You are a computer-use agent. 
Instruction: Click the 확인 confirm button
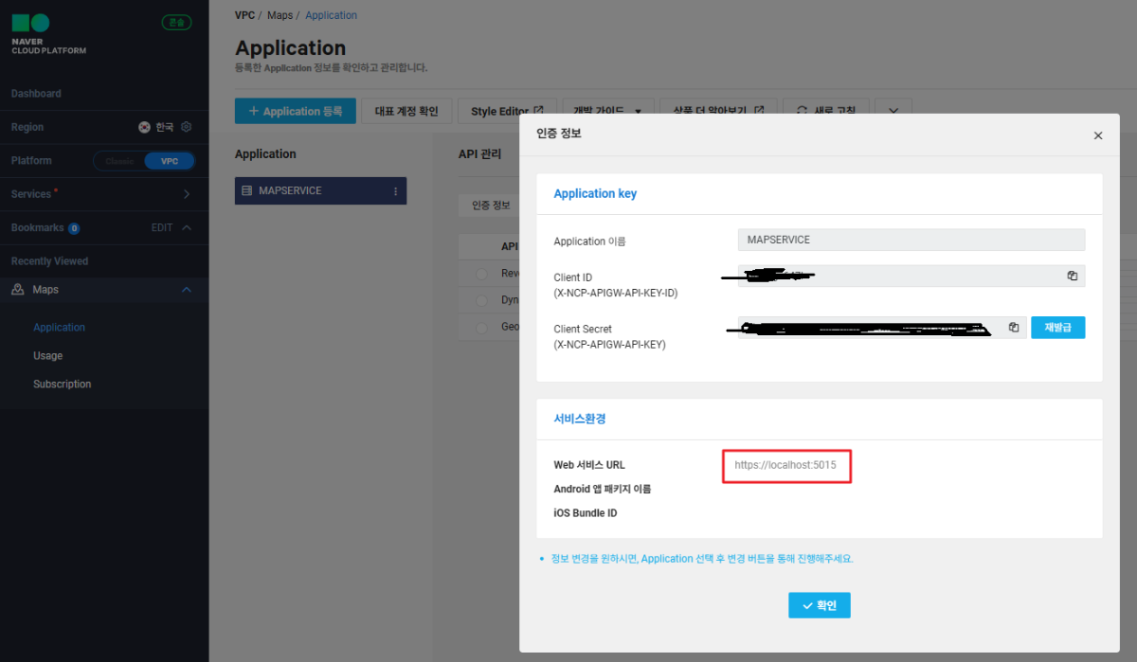tap(819, 605)
